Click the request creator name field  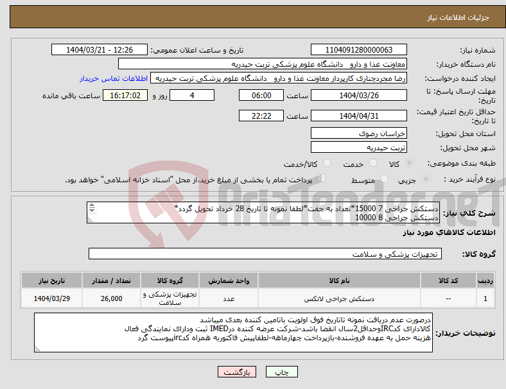[x=279, y=78]
